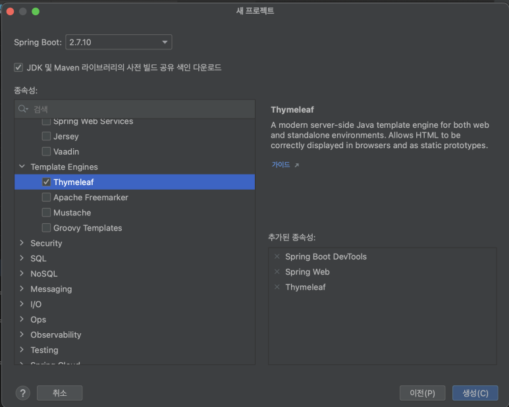The height and width of the screenshot is (407, 509).
Task: Check the Jersey checkbox
Action: tap(46, 136)
